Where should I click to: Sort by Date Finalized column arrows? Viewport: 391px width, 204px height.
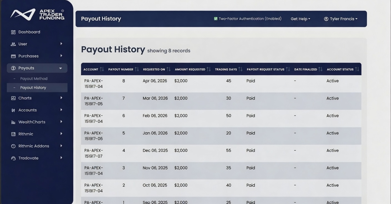(x=320, y=69)
